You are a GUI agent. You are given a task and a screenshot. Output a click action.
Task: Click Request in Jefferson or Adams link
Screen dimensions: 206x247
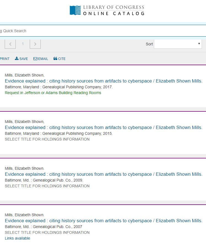pyautogui.click(x=53, y=93)
